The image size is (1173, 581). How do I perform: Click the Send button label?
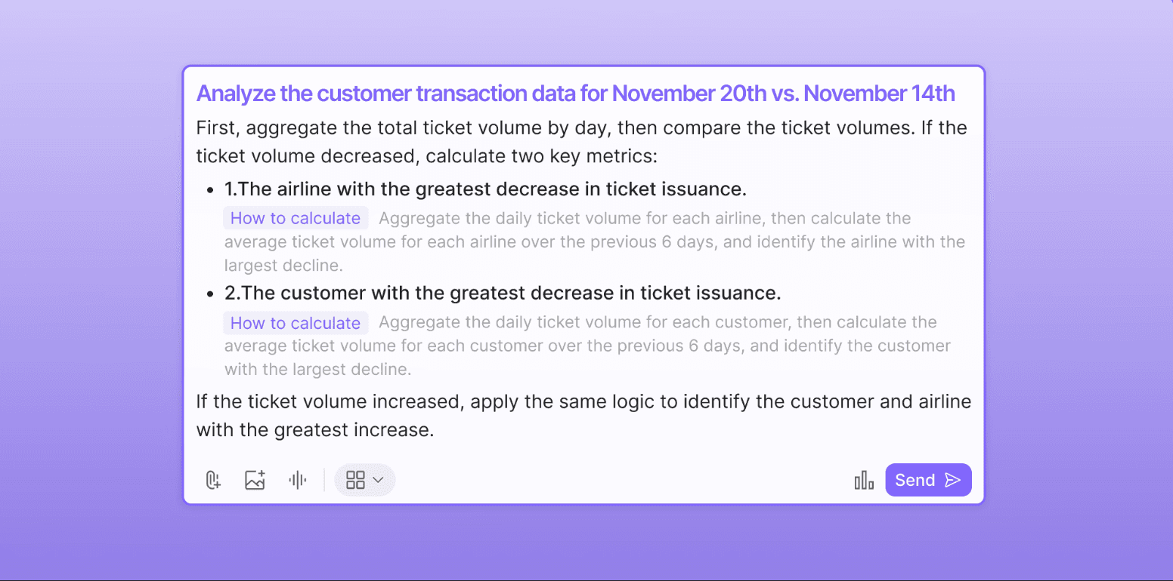pos(915,481)
